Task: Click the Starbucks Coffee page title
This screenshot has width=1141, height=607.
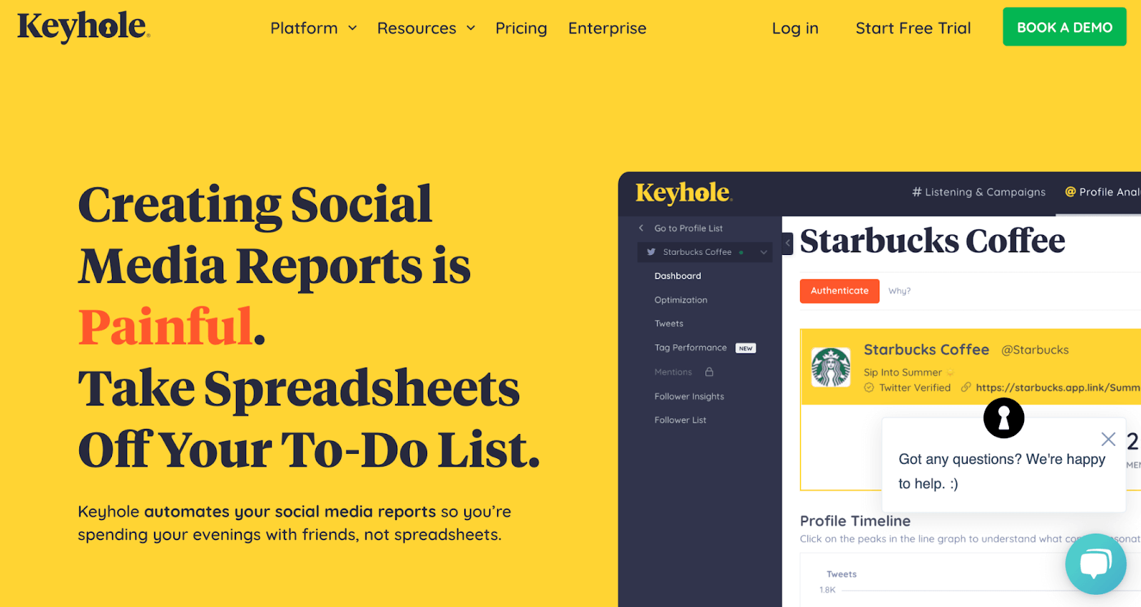Action: (x=932, y=241)
